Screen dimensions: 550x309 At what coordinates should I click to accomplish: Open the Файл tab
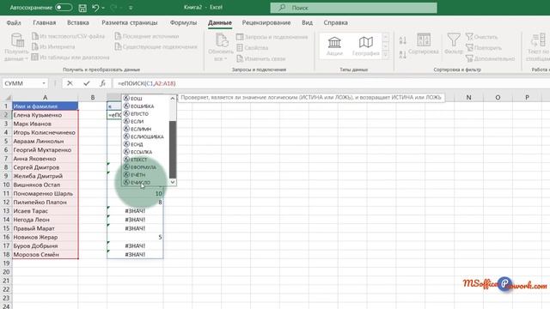[x=14, y=23]
